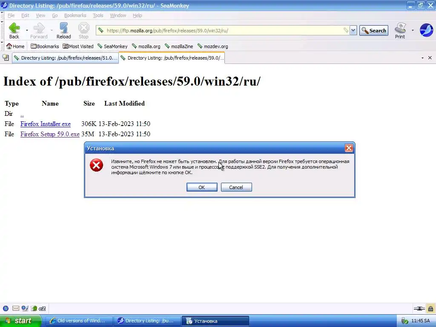Screen dimensions: 436x327
Task: Select the releases/59.0 directory tab
Action: pyautogui.click(x=172, y=58)
